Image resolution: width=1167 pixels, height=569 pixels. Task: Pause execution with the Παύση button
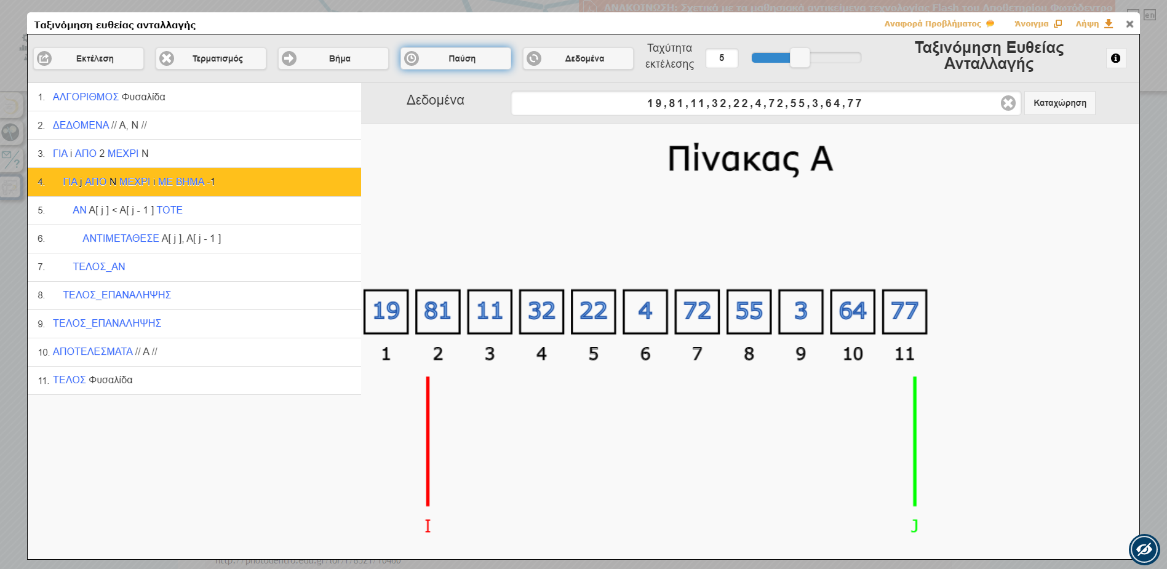click(456, 58)
